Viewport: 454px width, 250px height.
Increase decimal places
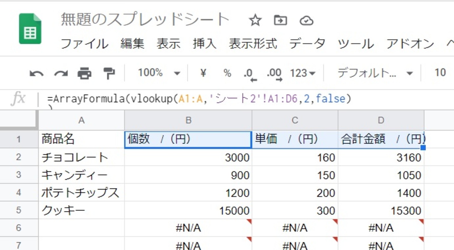point(274,74)
